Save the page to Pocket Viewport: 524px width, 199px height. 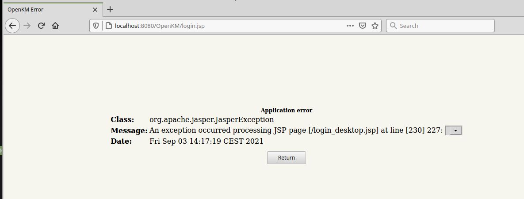363,26
